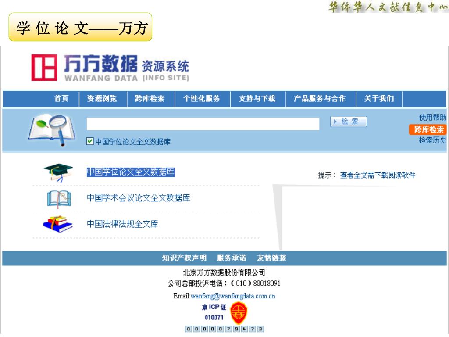
Task: Click the complaint phone (010) 88018091 text
Action: [224, 283]
